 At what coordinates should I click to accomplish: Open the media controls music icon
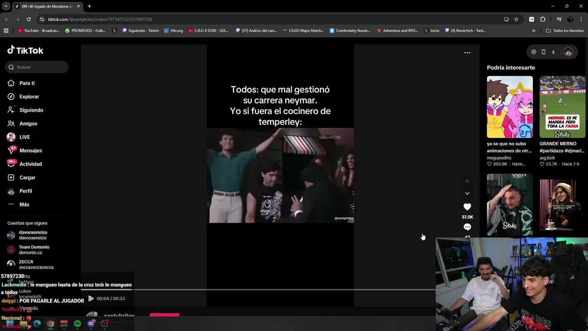pos(559,19)
